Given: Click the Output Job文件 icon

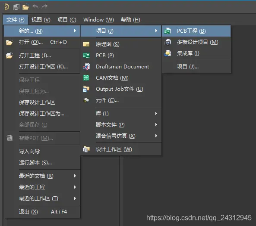Looking at the screenshot, I should point(86,89).
